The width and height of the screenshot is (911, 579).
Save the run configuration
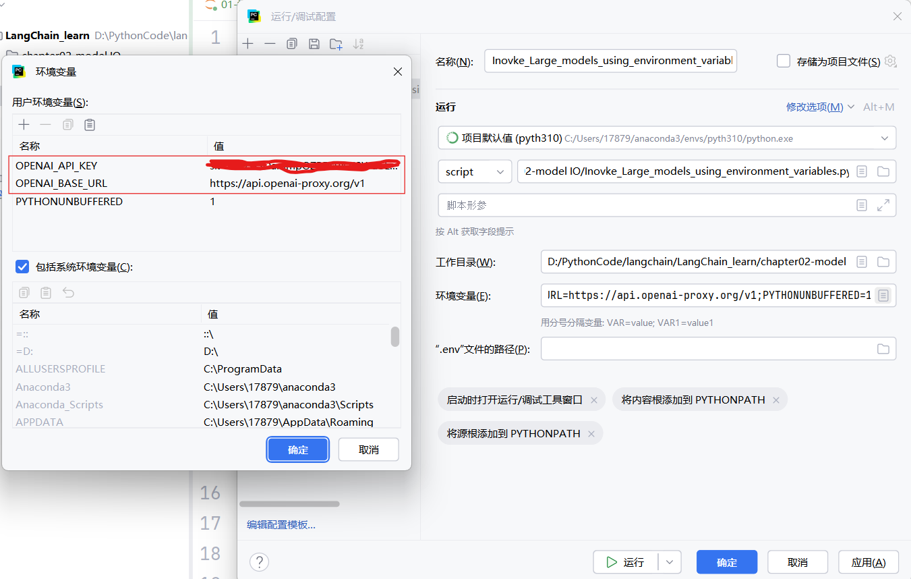[314, 44]
